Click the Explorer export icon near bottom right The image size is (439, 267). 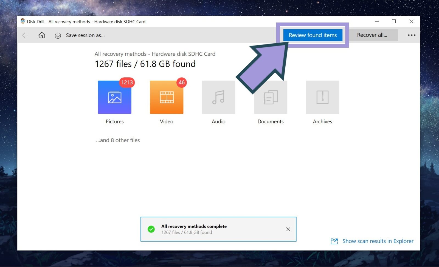point(334,241)
